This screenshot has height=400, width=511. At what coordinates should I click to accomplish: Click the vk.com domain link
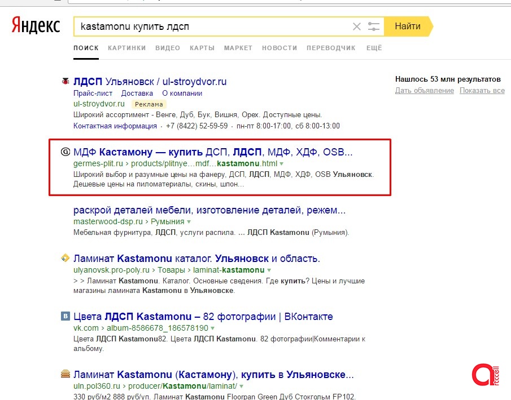[x=86, y=328]
